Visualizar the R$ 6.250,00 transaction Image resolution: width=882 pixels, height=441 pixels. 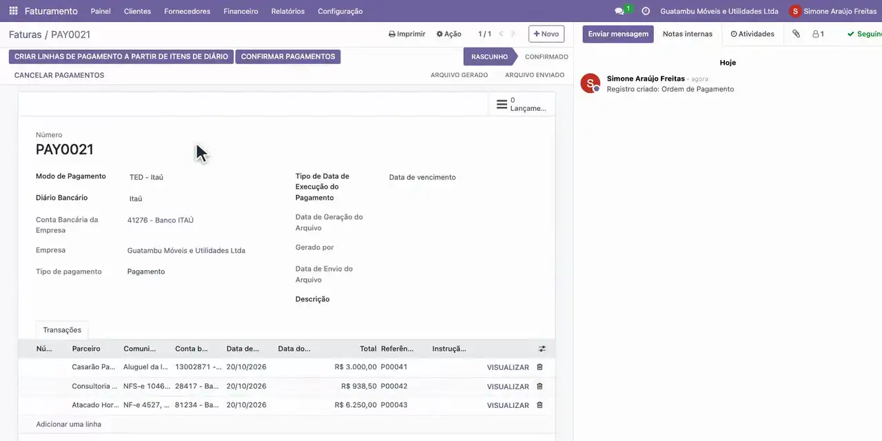click(508, 405)
